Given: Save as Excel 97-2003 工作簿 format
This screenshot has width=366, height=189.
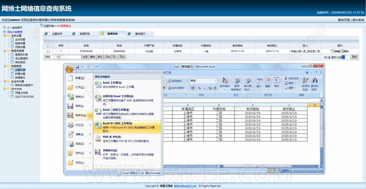Looking at the screenshot, I should pos(127,127).
